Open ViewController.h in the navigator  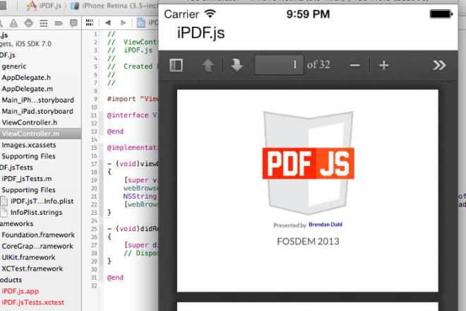(x=30, y=122)
